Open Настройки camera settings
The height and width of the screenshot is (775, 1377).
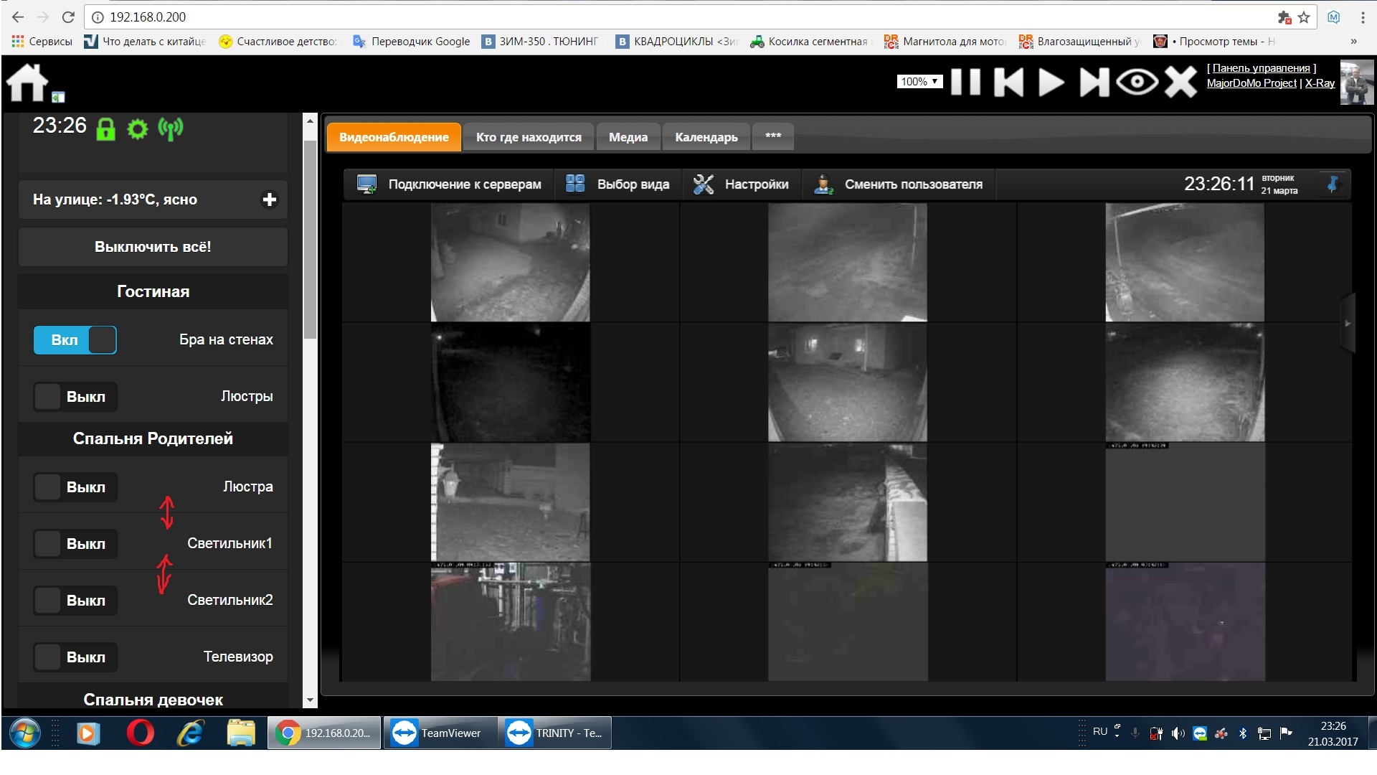tap(742, 184)
